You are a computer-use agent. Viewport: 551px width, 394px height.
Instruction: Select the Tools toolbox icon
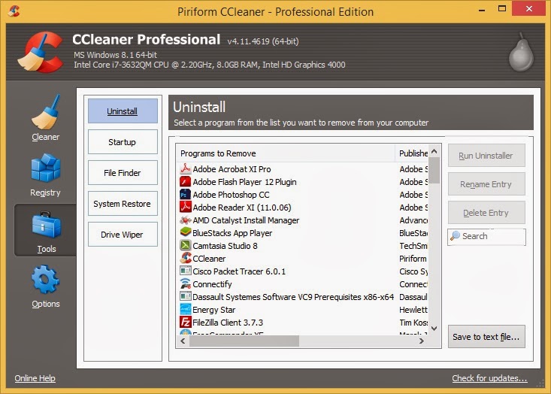click(47, 225)
